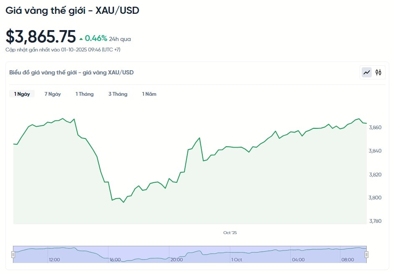This screenshot has width=393, height=273.
Task: Grab the right range navigator handle
Action: pos(367,254)
